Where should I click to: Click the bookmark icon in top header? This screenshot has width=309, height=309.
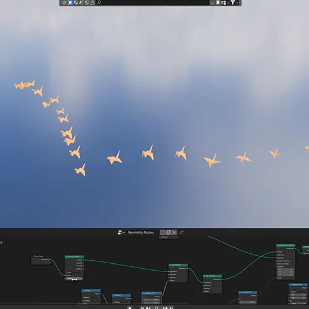click(x=218, y=2)
